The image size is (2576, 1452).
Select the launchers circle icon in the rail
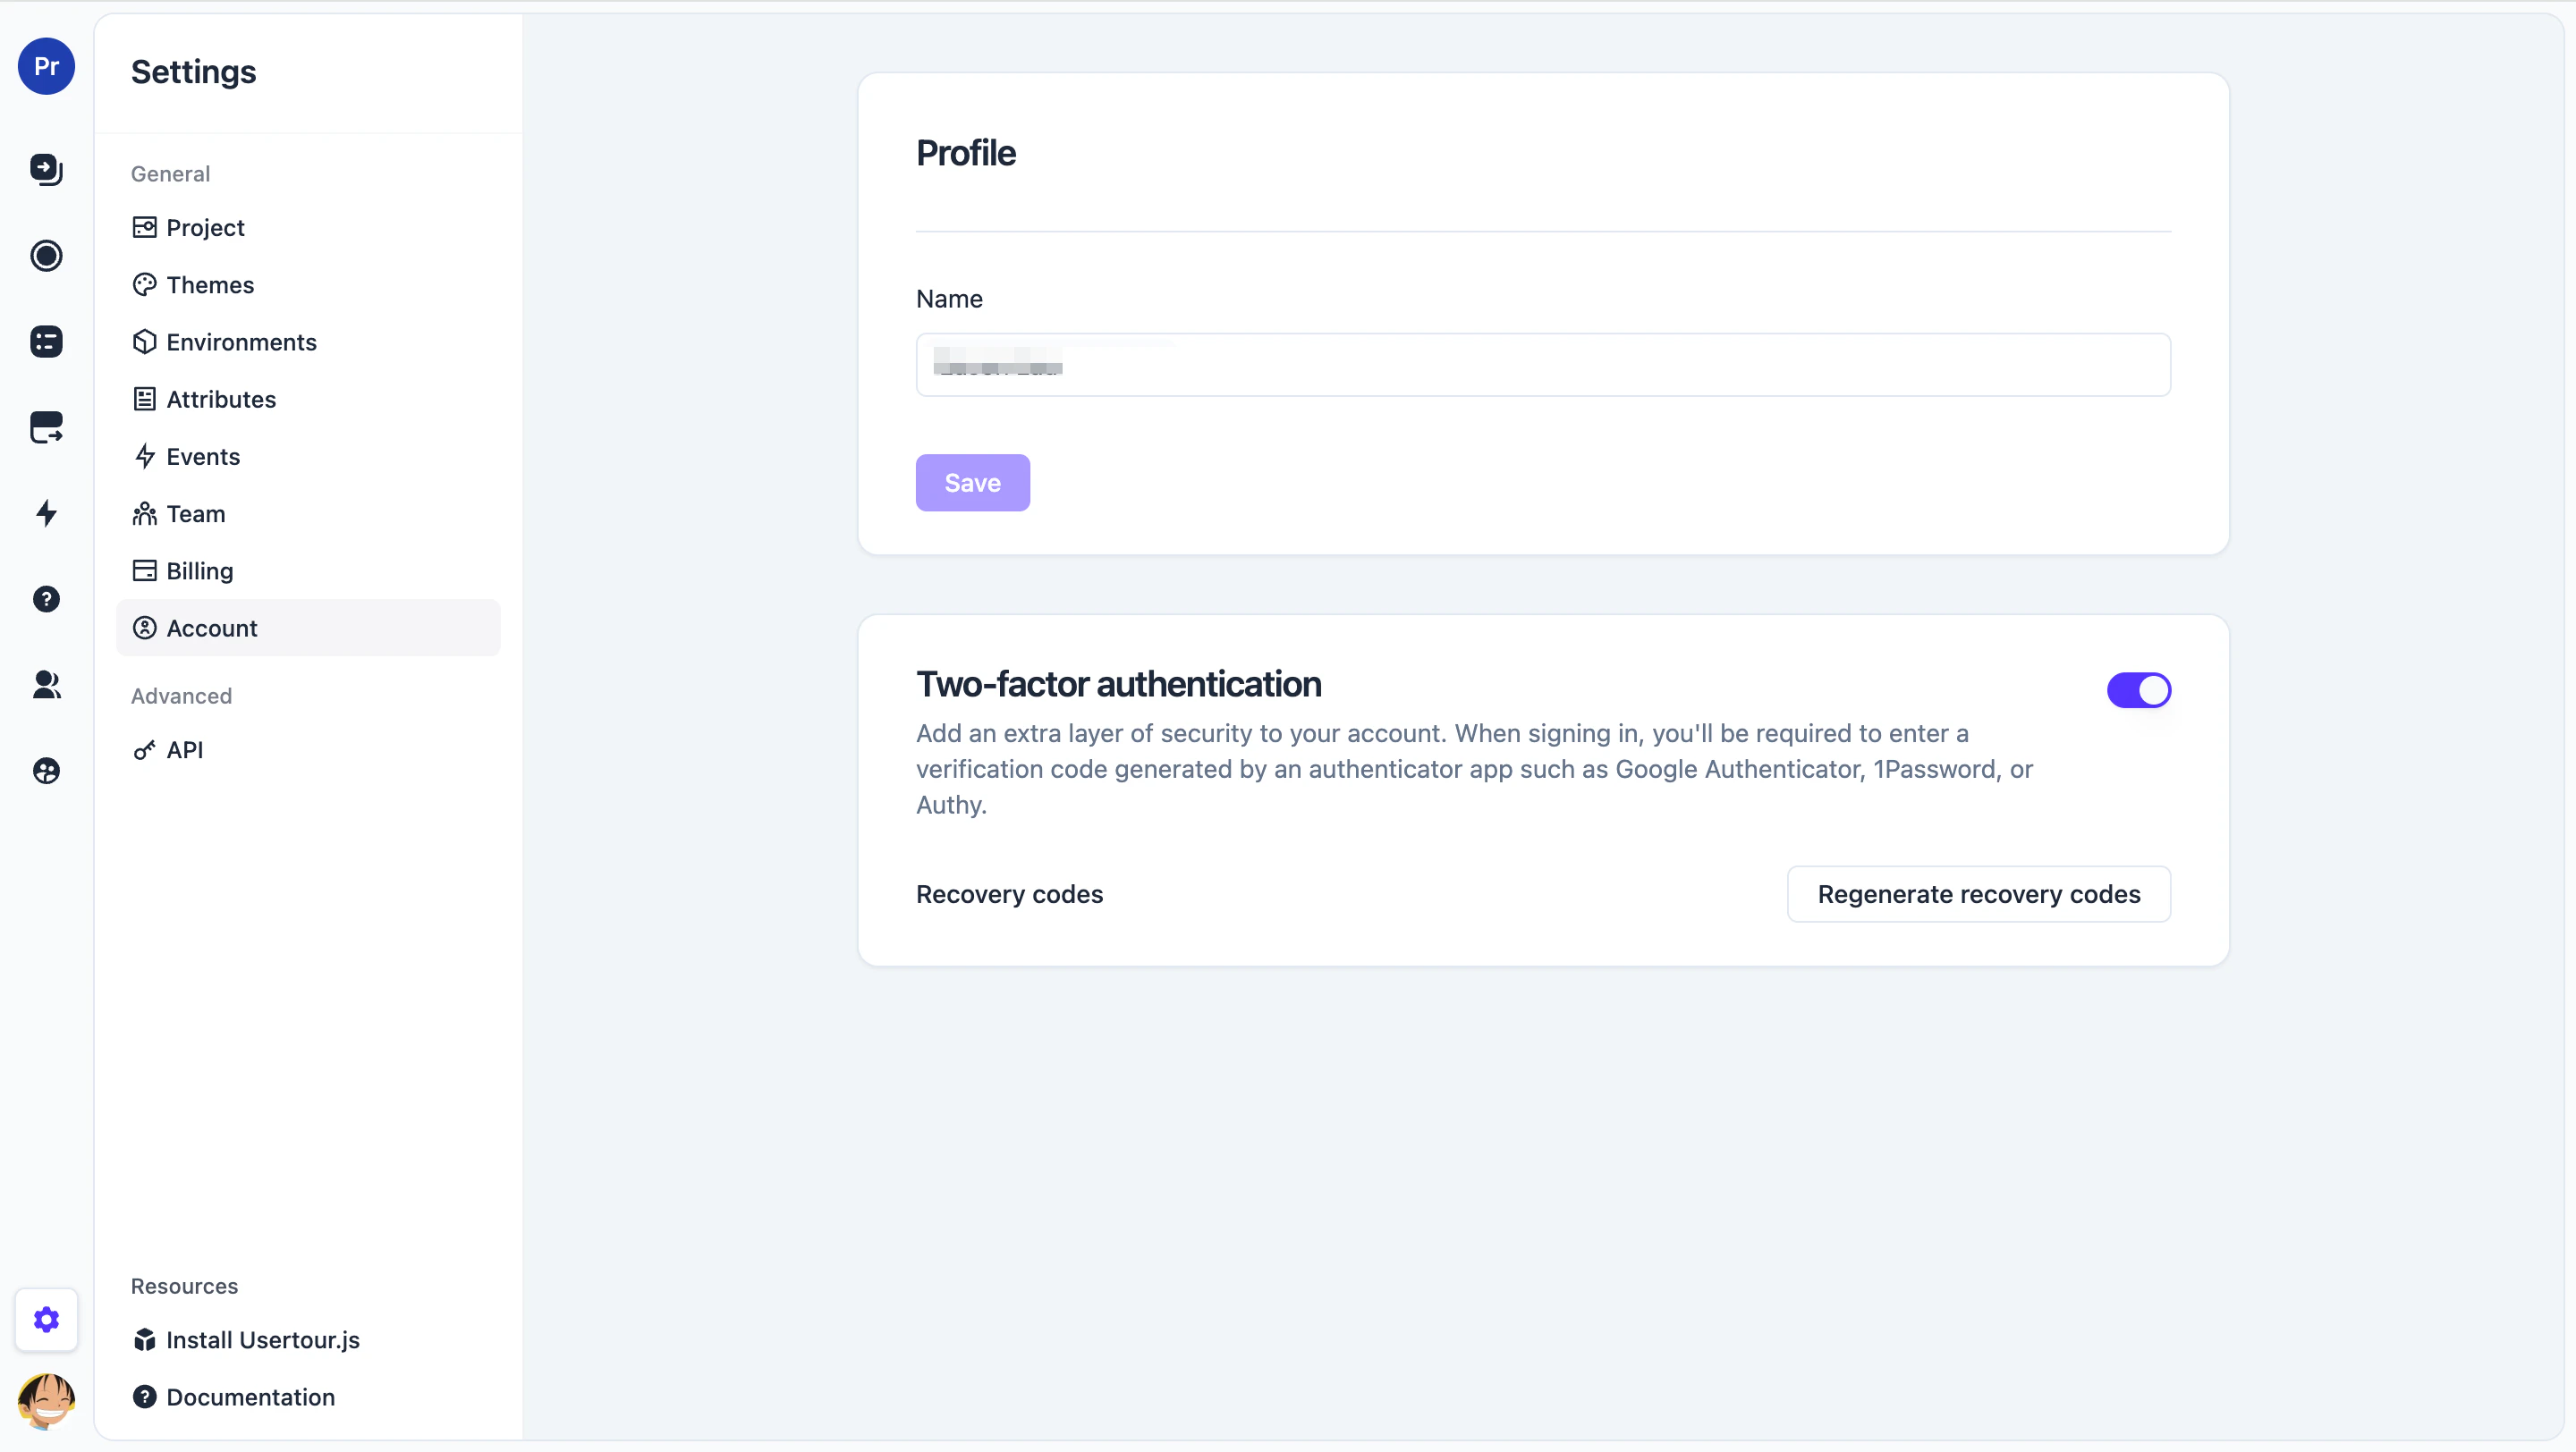[x=46, y=256]
